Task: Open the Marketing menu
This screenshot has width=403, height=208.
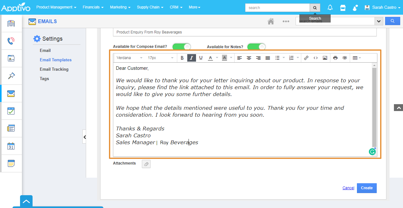Action: tap(120, 7)
